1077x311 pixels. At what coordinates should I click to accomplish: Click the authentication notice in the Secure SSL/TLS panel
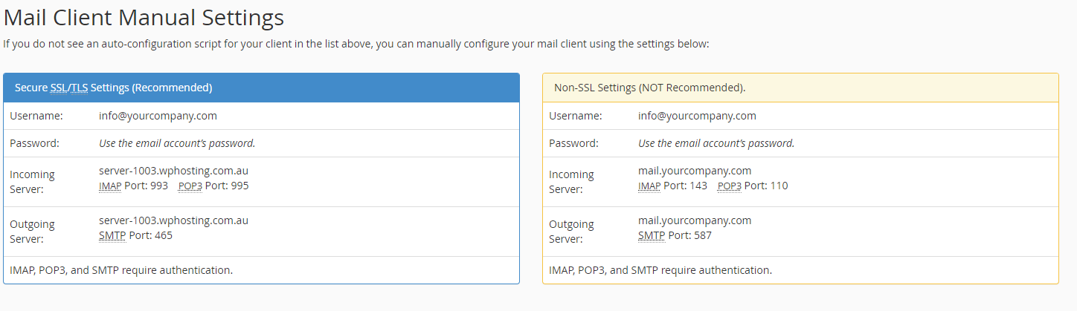121,270
